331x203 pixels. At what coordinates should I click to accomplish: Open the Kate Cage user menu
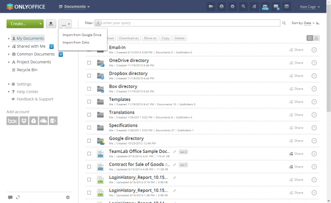(x=310, y=7)
